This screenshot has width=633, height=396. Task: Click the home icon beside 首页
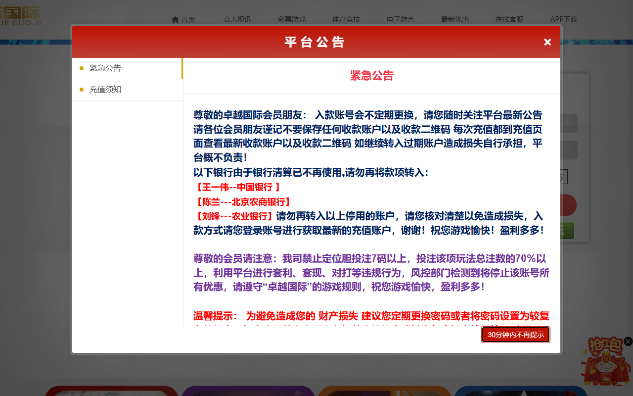tap(175, 20)
